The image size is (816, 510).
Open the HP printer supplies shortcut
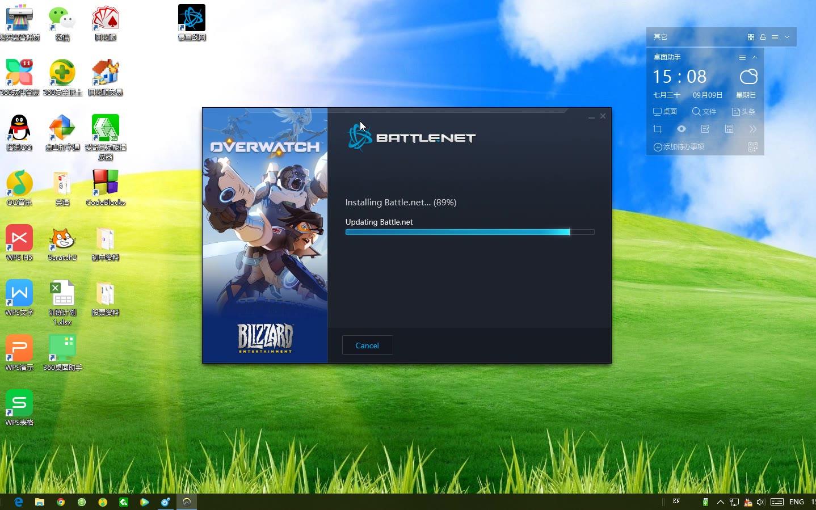tap(19, 23)
